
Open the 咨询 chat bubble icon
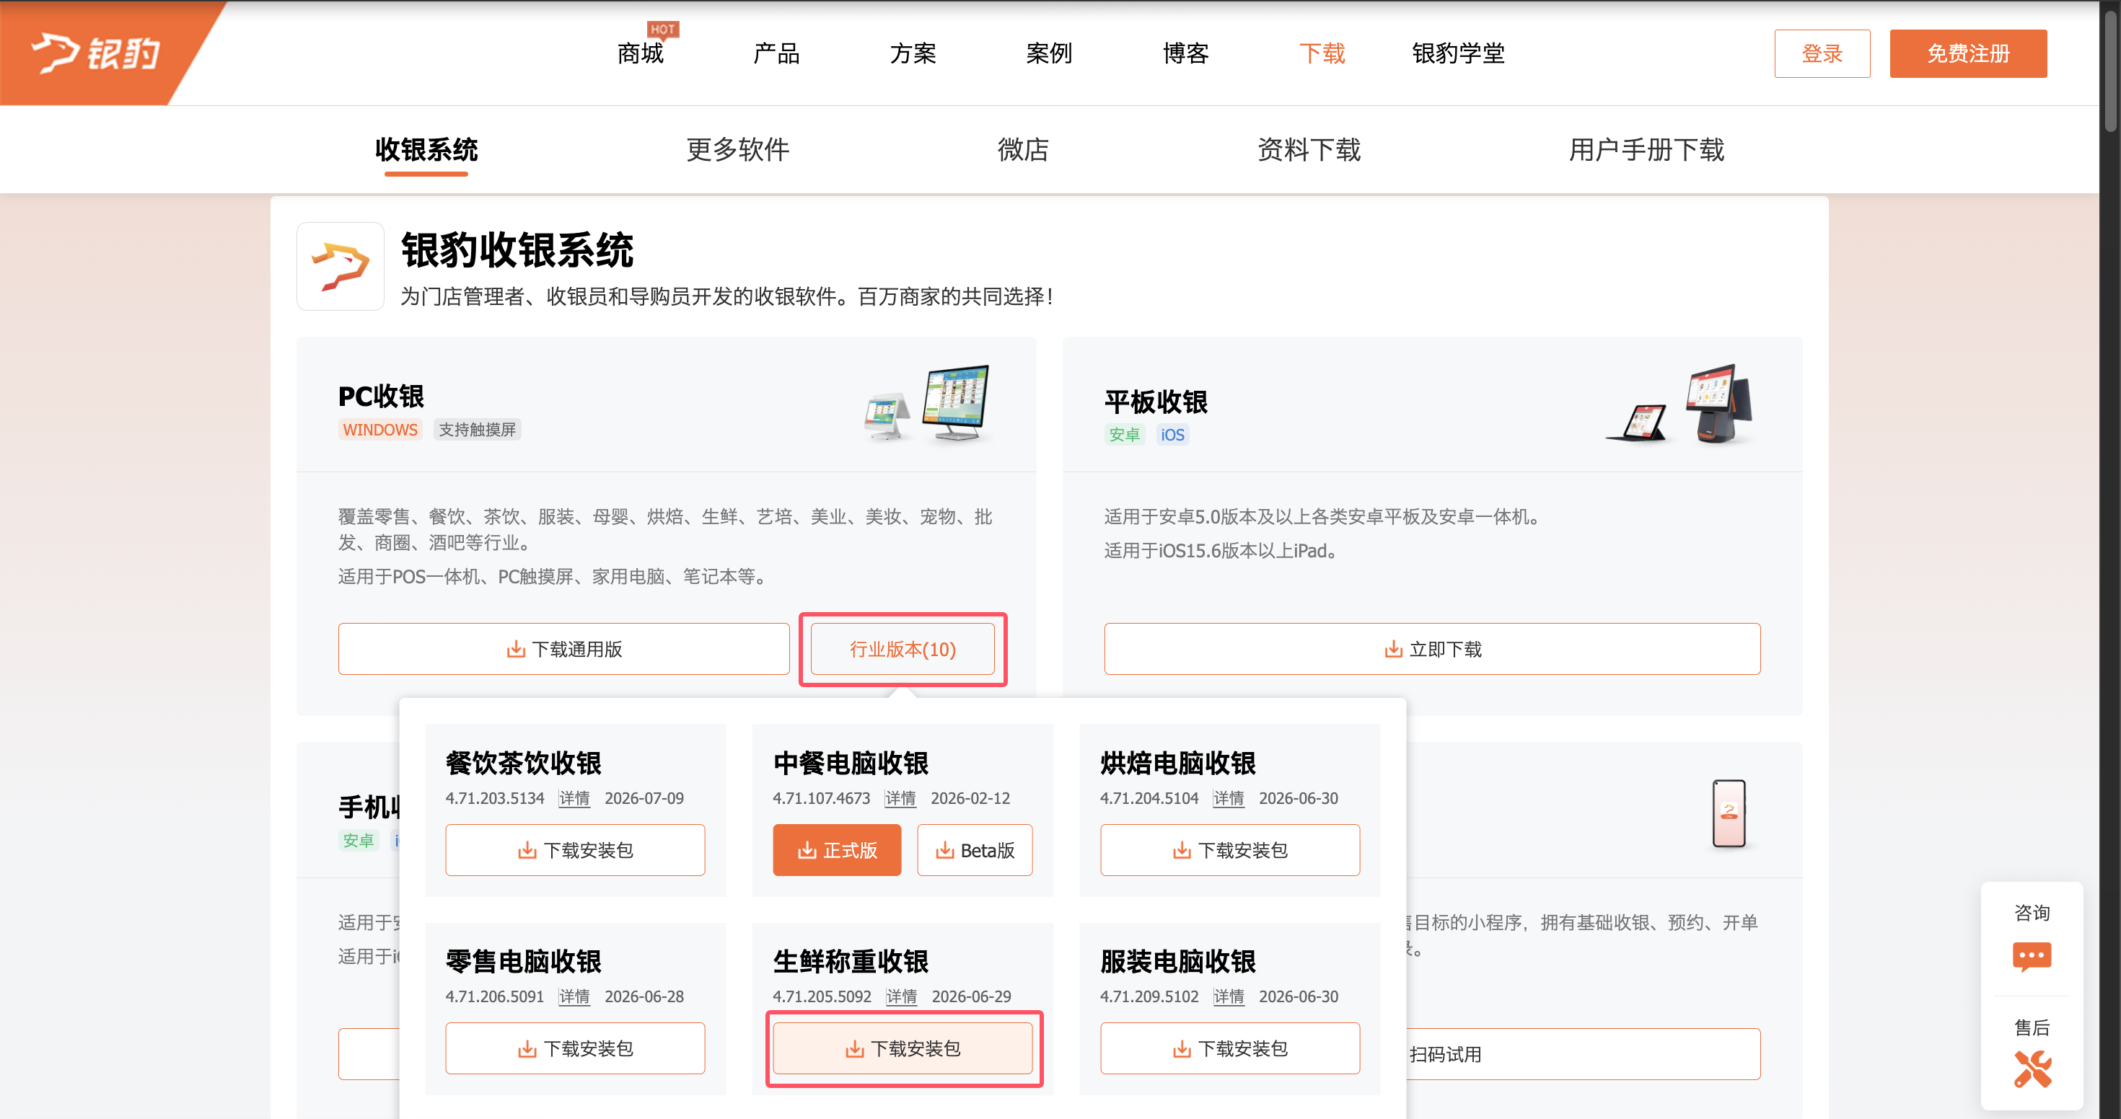(x=2032, y=957)
